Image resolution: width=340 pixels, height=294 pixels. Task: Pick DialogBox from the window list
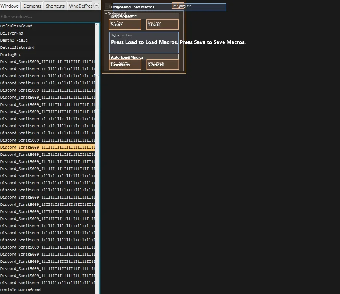47,55
